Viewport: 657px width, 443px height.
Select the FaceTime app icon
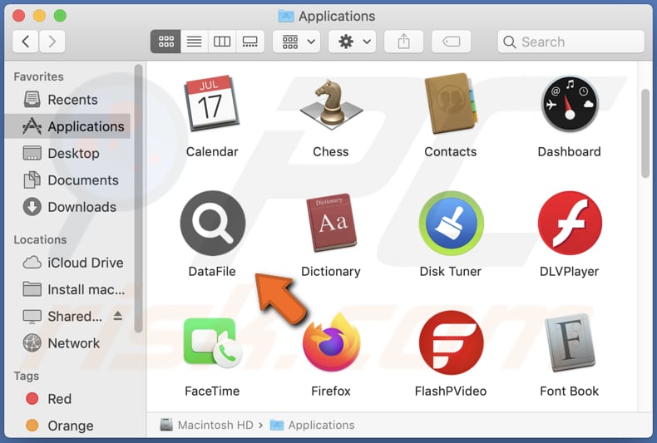pos(212,342)
